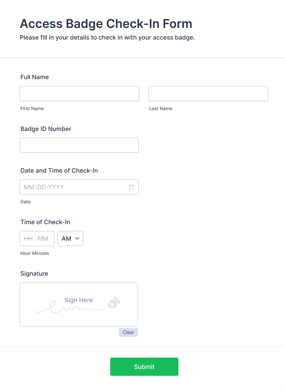Click the Signature field label

tap(34, 274)
